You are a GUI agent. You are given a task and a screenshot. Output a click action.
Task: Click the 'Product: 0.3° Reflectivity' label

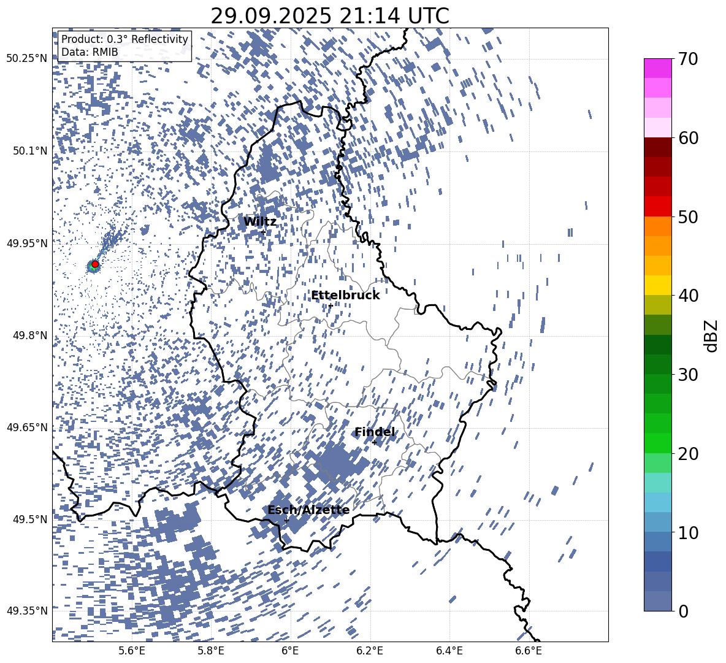pos(124,39)
